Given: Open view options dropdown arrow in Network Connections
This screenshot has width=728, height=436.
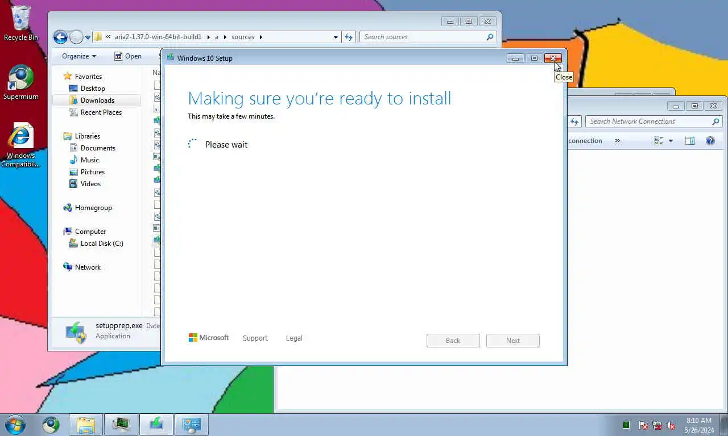Looking at the screenshot, I should coord(671,141).
